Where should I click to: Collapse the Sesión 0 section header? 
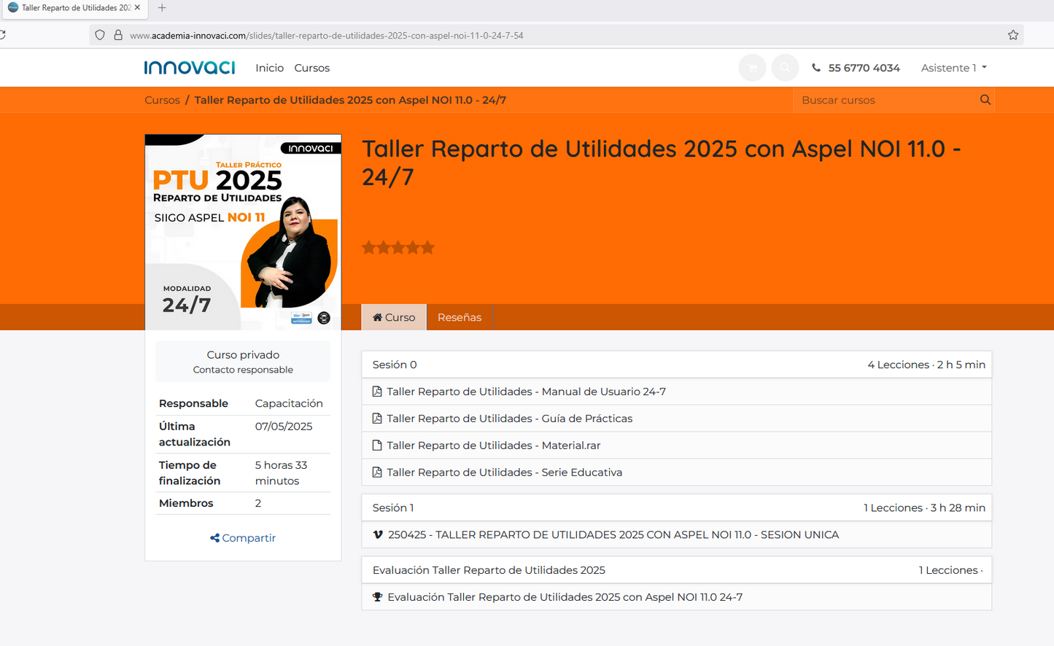pos(676,365)
